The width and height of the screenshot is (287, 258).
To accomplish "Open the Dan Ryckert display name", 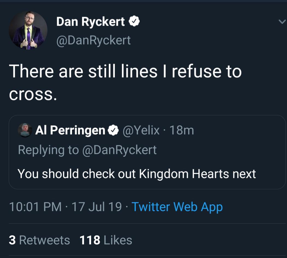I will click(91, 22).
